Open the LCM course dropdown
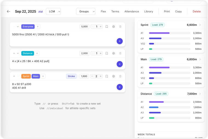The height and width of the screenshot is (139, 208). (53, 11)
